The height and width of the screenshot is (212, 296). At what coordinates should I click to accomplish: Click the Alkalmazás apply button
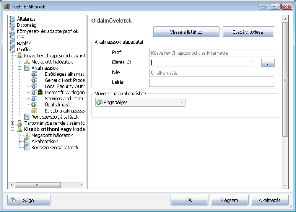[270, 200]
